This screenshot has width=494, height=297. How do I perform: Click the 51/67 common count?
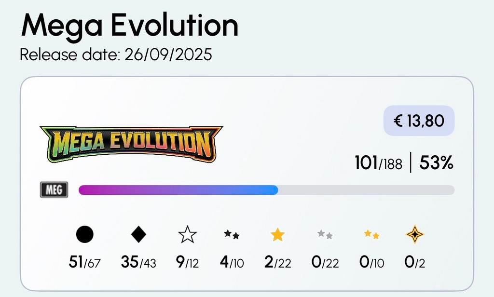[83, 263]
